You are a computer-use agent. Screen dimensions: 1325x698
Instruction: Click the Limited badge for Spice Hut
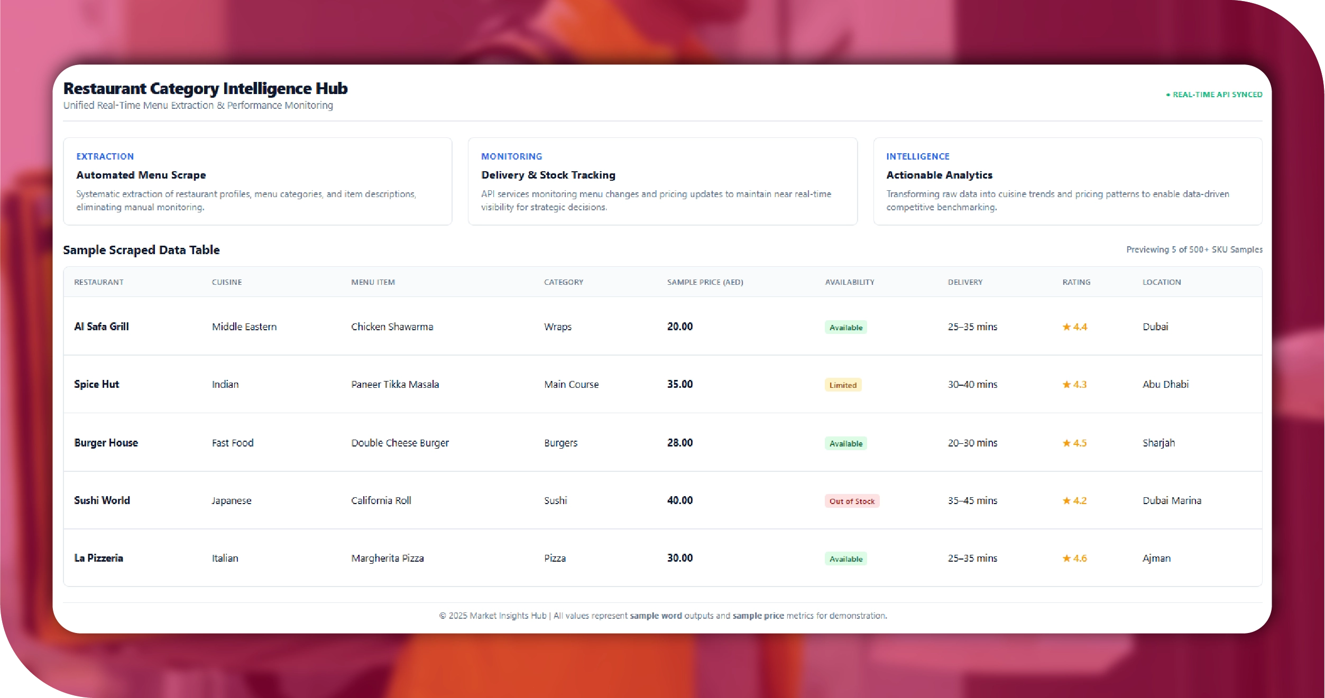coord(842,385)
